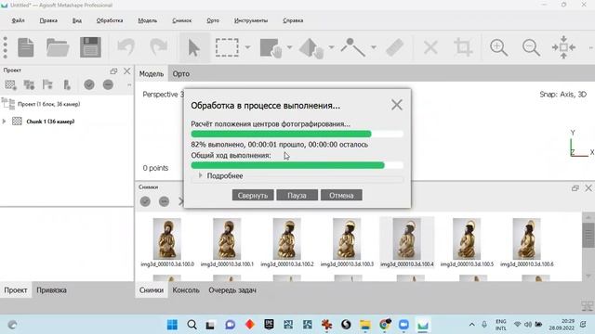This screenshot has height=334, width=595.
Task: Cancel processing with Отмена button
Action: tap(341, 195)
